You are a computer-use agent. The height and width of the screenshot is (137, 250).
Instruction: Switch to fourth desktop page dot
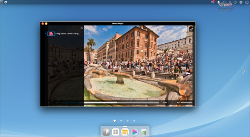point(134,121)
